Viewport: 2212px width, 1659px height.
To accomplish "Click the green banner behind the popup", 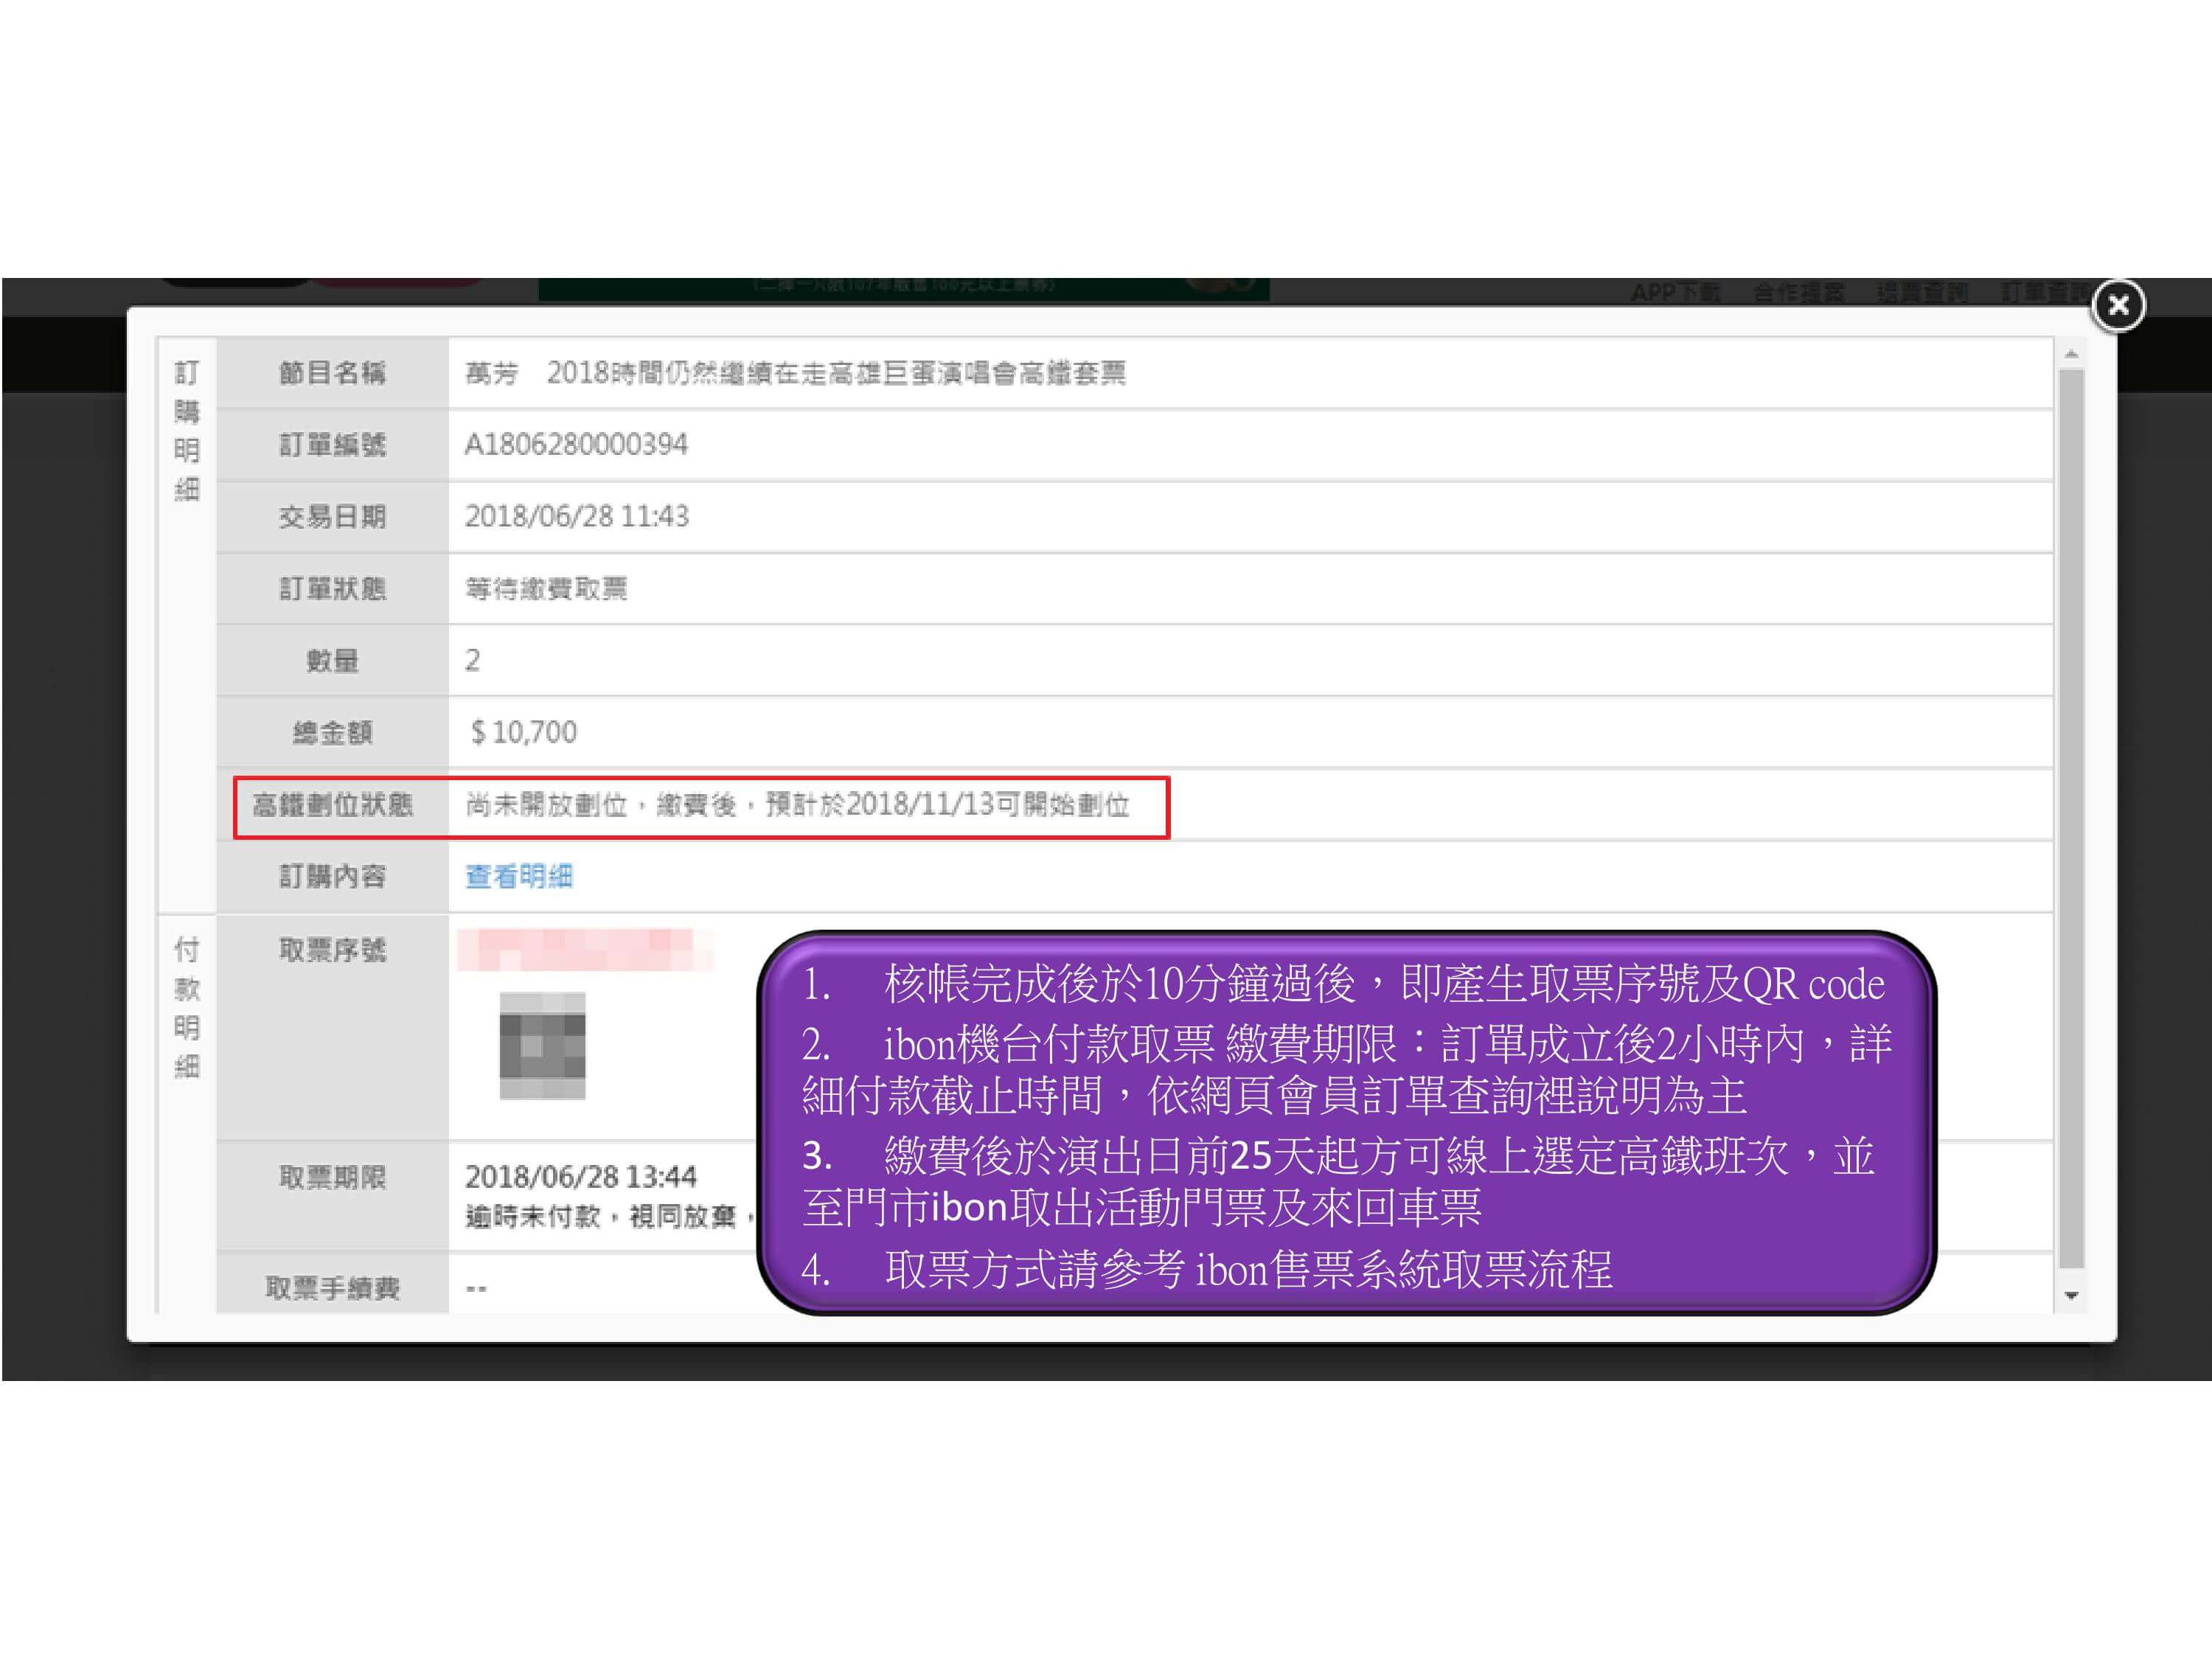I will pos(903,289).
